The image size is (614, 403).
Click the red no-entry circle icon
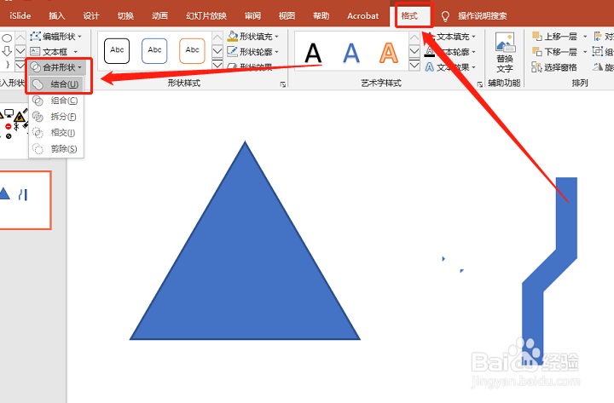[9, 126]
